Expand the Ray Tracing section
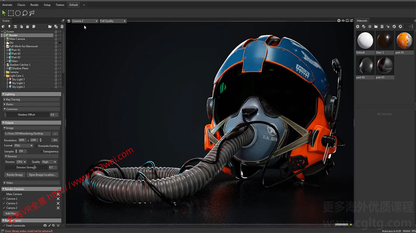 point(13,99)
